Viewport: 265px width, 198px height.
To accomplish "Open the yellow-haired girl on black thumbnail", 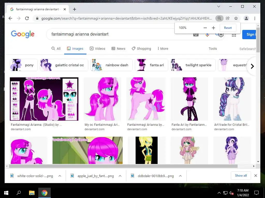I will coord(146,150).
